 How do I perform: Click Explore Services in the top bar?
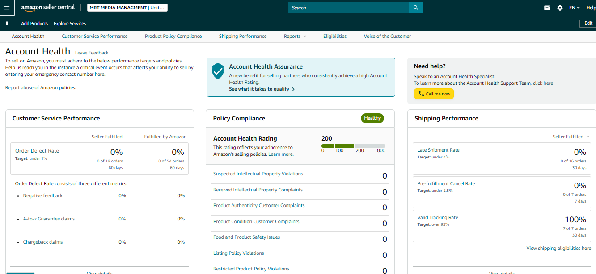70,23
